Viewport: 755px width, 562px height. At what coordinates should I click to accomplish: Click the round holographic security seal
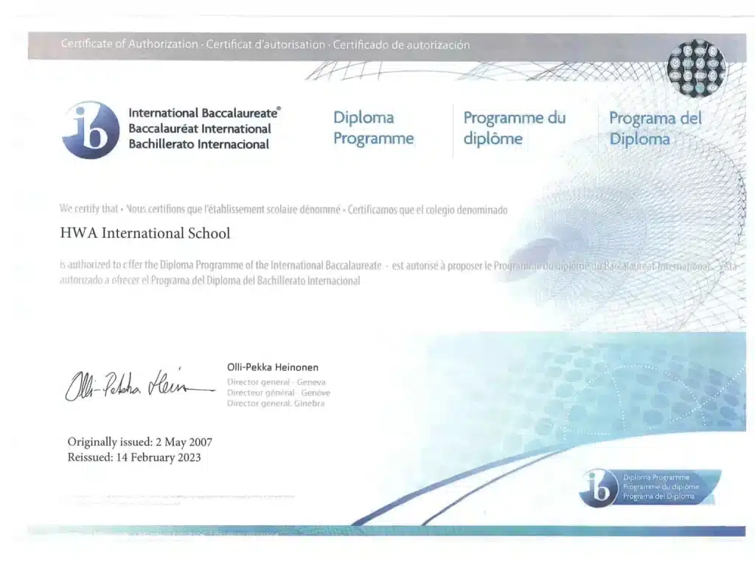tap(696, 69)
